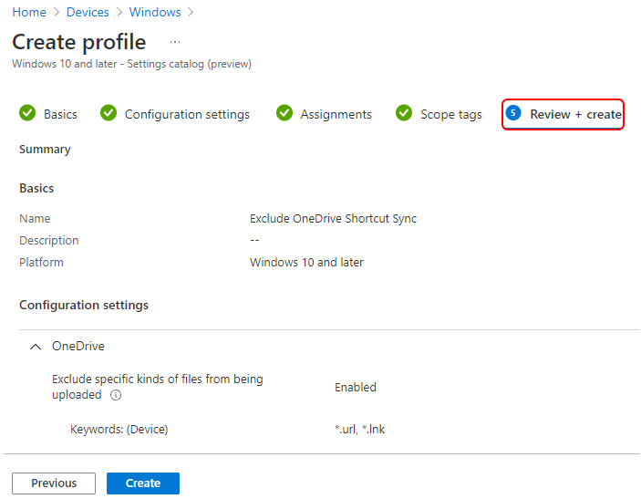
Task: Switch to the Configuration settings tab
Action: click(187, 114)
